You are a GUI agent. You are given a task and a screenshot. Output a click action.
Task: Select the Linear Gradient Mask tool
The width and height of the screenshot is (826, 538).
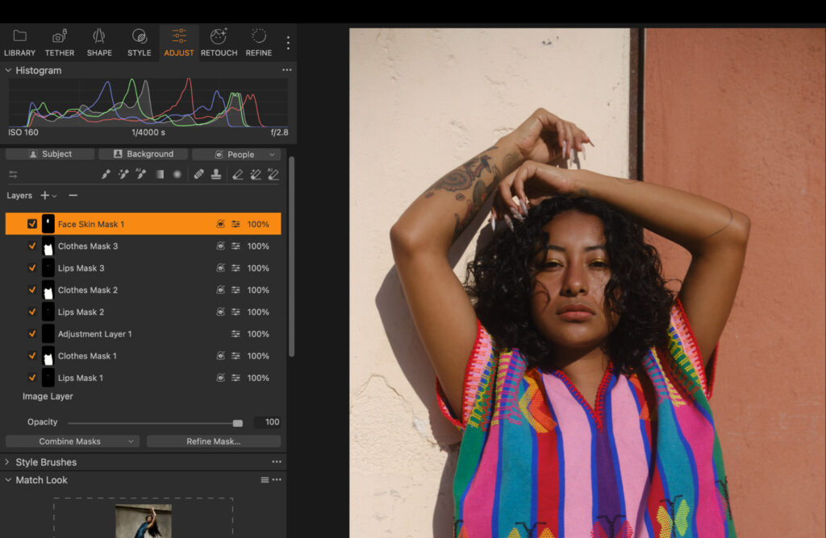coord(159,174)
